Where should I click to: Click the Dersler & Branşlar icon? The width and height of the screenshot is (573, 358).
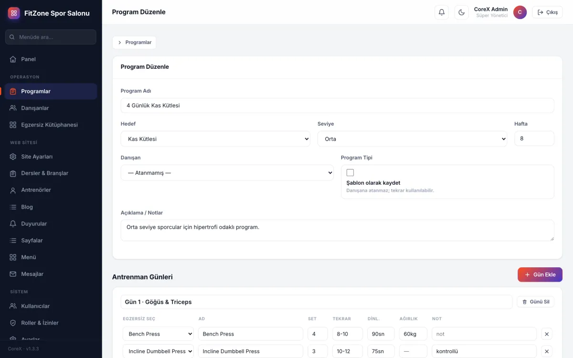point(13,173)
